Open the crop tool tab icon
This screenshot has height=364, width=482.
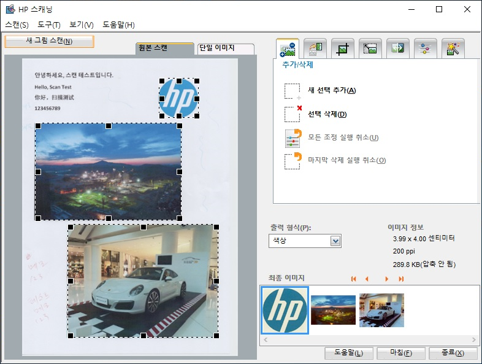[342, 48]
